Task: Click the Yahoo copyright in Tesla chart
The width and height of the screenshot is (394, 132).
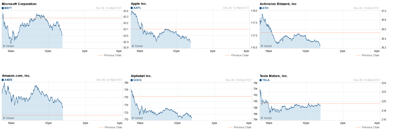Action: (266, 118)
